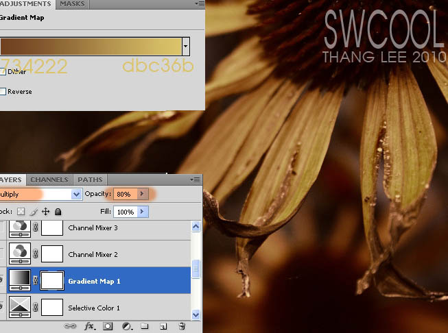Hide the Selective Color 1 layer
The width and height of the screenshot is (448, 333).
pyautogui.click(x=1, y=308)
